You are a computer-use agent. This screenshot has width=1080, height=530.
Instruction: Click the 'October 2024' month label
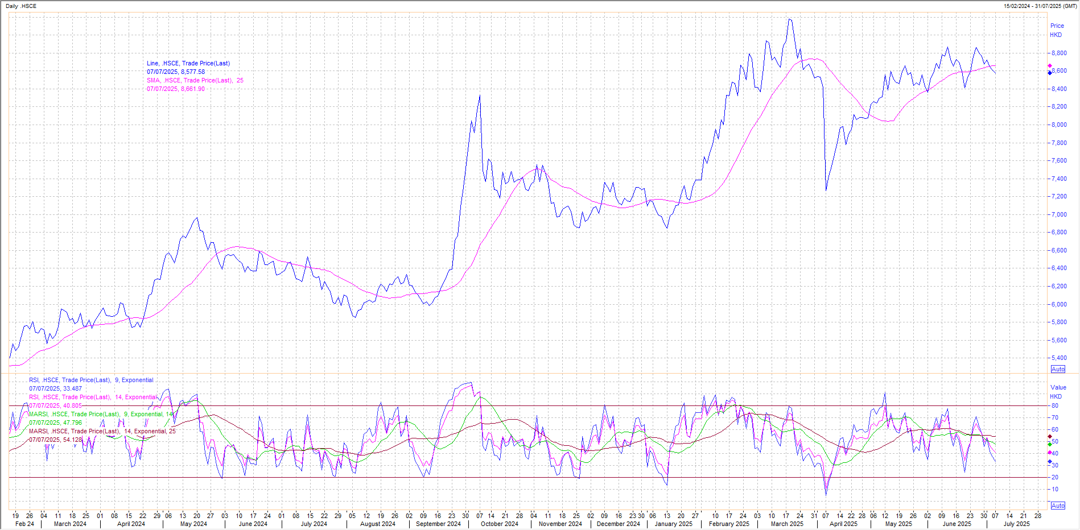click(x=500, y=524)
